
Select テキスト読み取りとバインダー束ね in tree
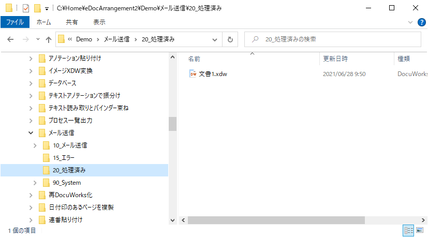88,108
